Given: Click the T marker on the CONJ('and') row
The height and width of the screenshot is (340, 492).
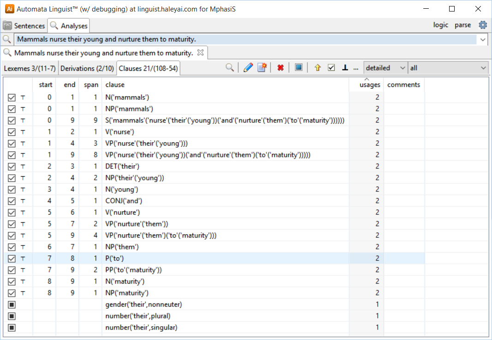Looking at the screenshot, I should click(23, 201).
